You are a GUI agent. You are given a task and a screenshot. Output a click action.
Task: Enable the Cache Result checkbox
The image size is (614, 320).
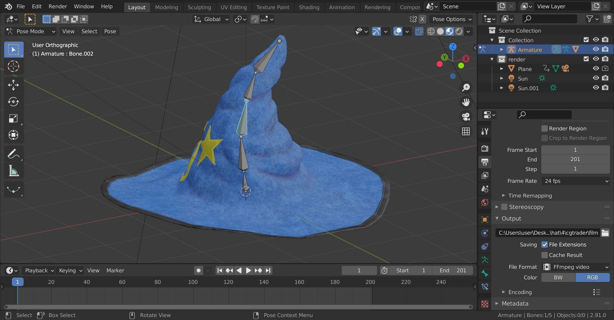544,255
